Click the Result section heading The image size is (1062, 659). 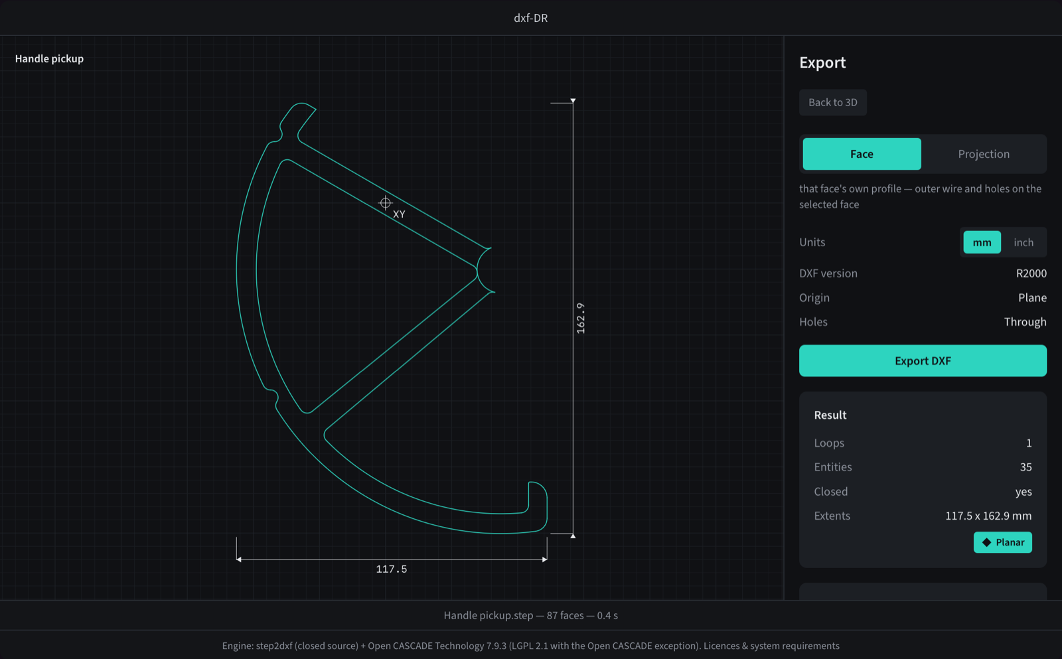(830, 415)
